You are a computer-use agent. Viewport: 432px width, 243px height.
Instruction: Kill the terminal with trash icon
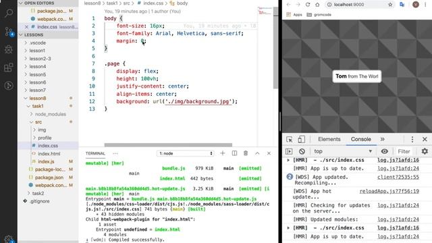point(246,153)
